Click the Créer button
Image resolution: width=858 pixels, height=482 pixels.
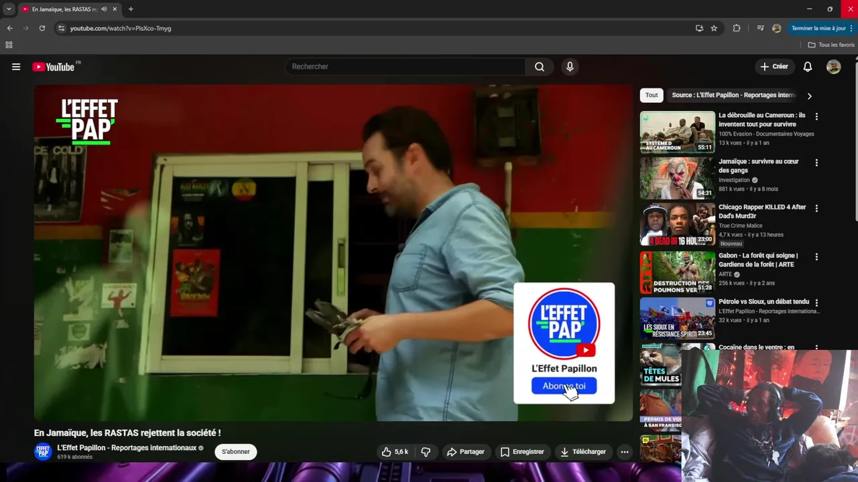click(x=774, y=66)
